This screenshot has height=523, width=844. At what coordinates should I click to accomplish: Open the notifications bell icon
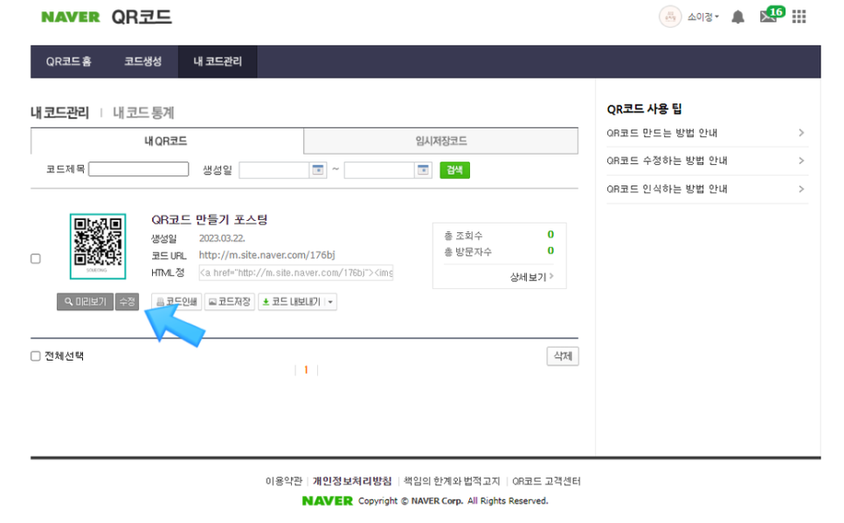click(x=738, y=17)
